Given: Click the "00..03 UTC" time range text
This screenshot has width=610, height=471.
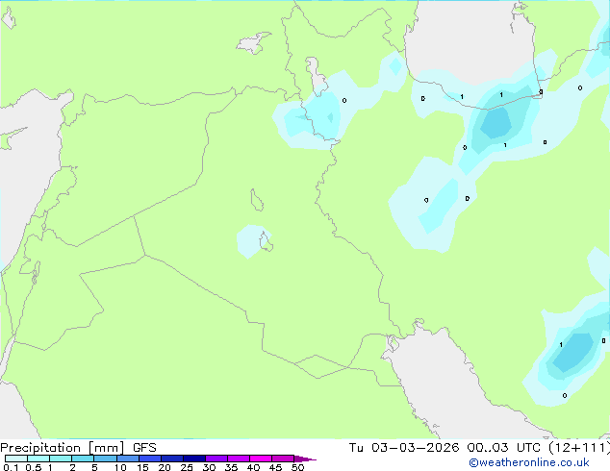Looking at the screenshot, I should (504, 447).
